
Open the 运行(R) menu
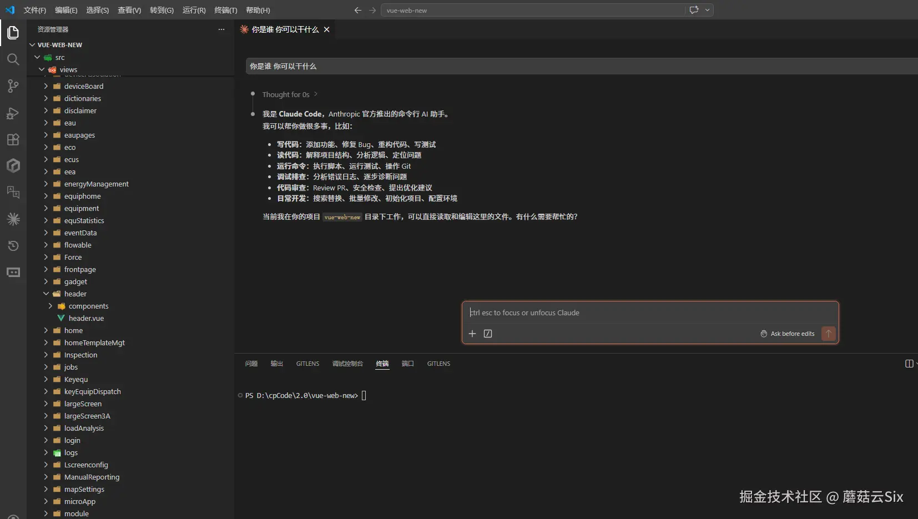pyautogui.click(x=194, y=10)
